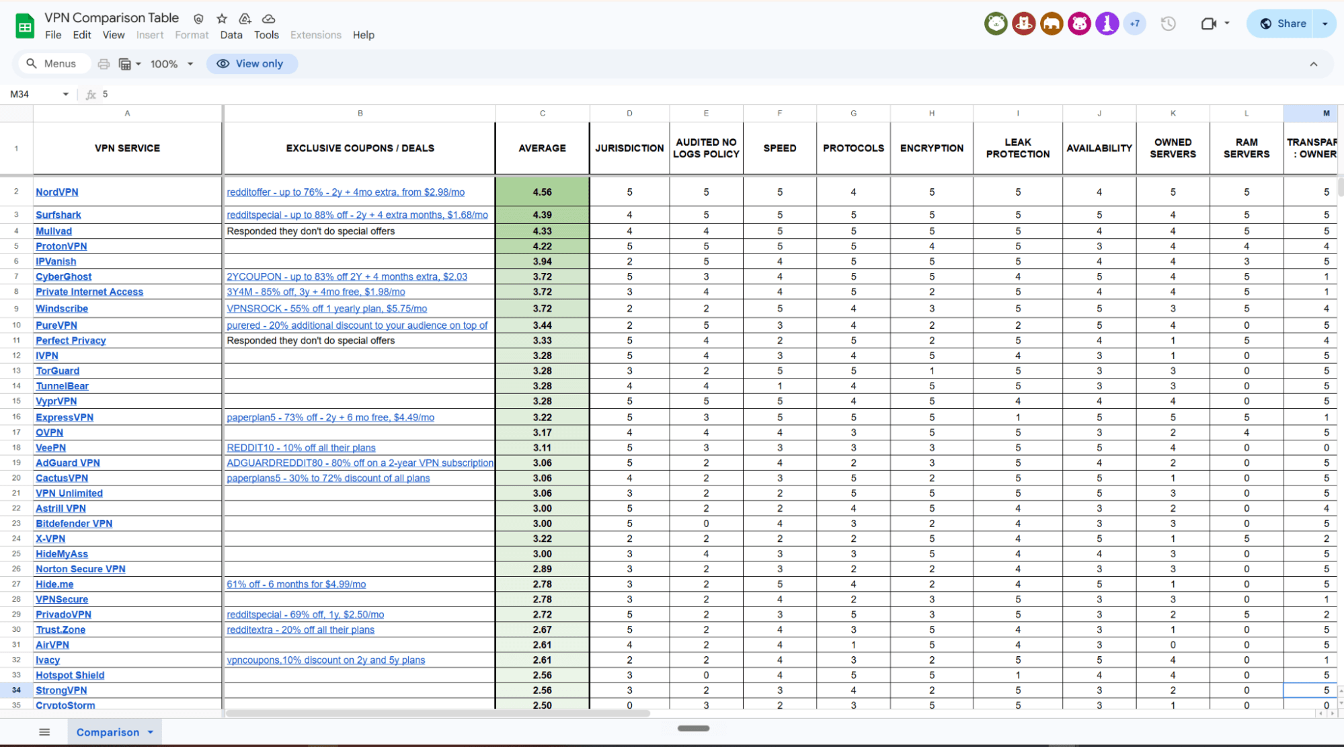The image size is (1344, 747).
Task: Click the green collaborator avatar
Action: 996,24
